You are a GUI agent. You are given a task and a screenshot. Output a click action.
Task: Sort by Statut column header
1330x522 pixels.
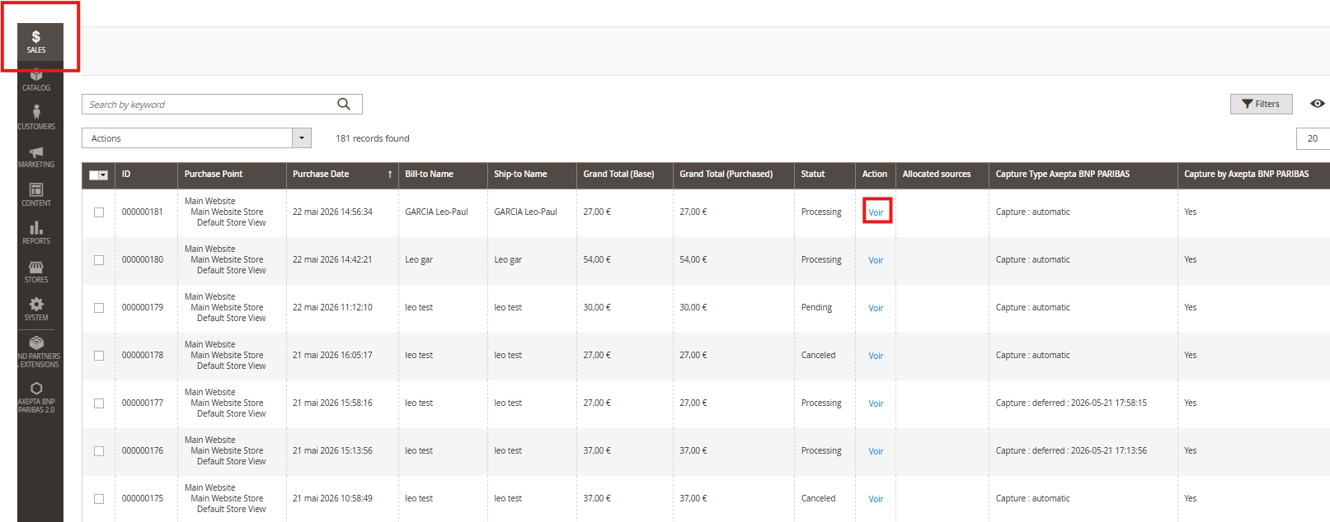pyautogui.click(x=825, y=175)
